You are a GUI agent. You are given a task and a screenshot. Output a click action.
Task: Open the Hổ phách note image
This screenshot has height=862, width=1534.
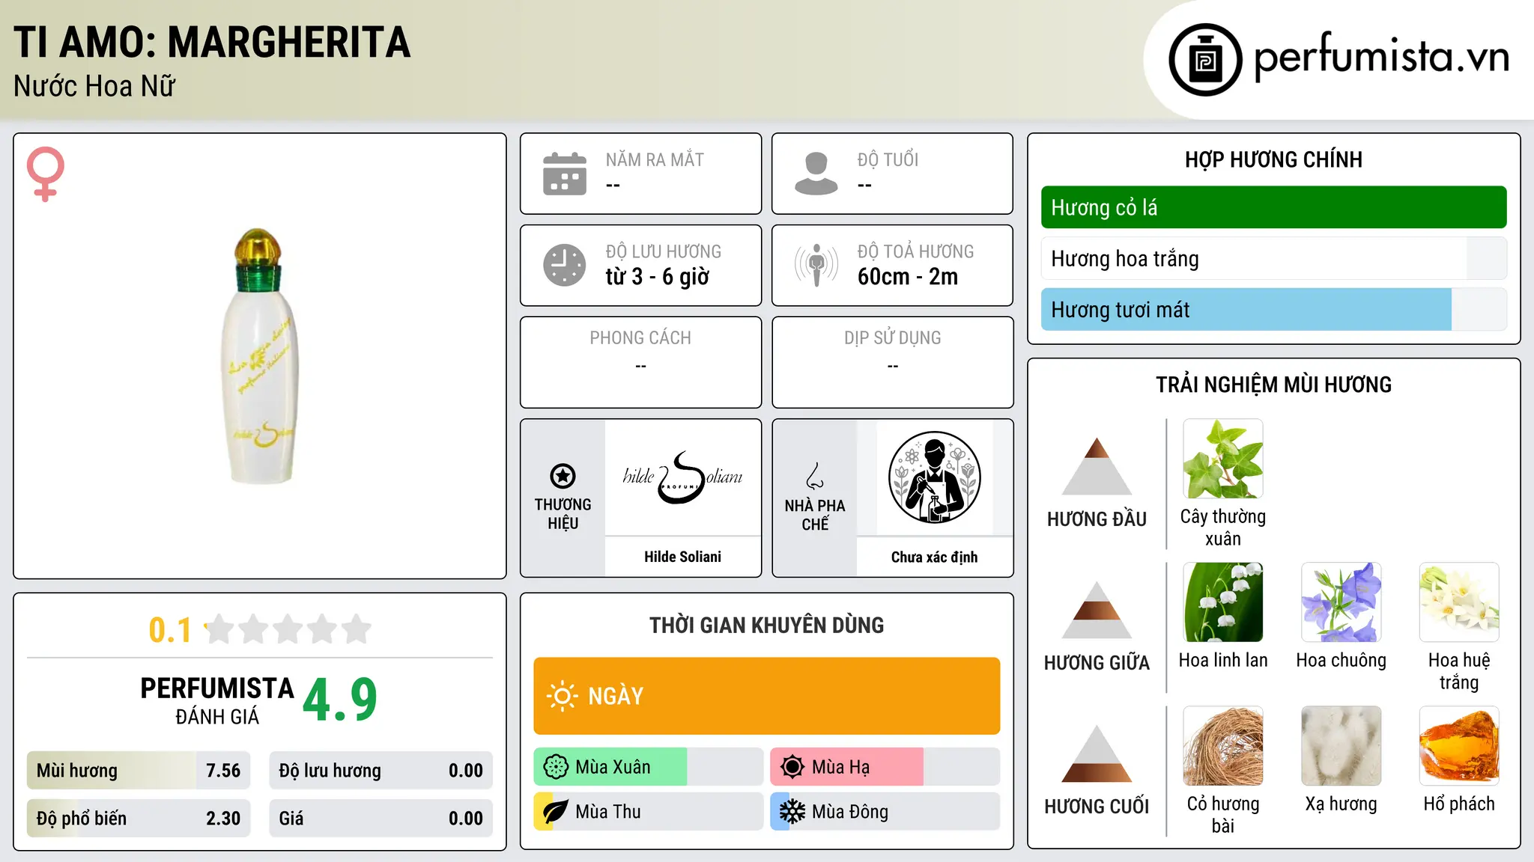[x=1459, y=746]
